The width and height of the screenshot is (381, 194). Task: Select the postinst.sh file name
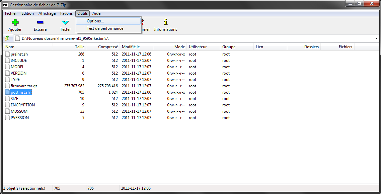[x=21, y=92]
